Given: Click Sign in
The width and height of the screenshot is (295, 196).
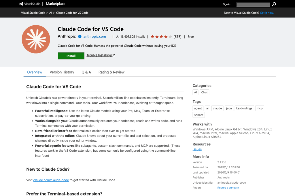Looking at the screenshot, I should click(x=226, y=4).
